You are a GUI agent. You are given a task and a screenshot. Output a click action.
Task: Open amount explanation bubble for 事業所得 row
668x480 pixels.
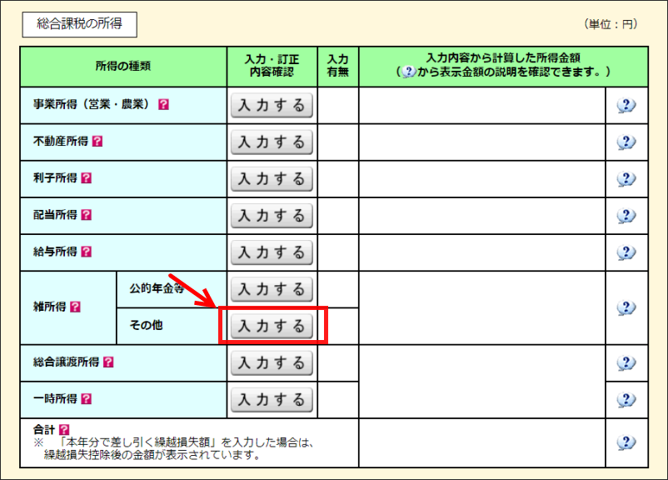(x=626, y=105)
